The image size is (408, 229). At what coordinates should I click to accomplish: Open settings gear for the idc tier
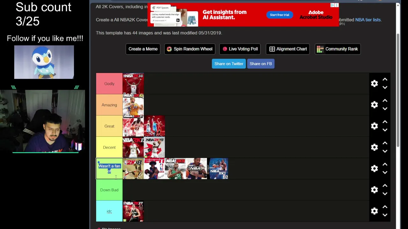(374, 211)
